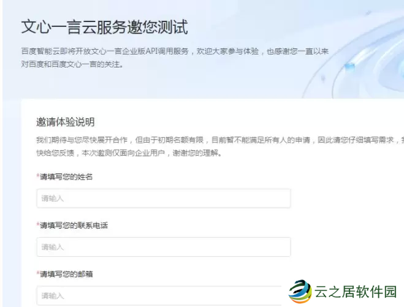404x307 pixels.
Task: Click the 请输入 placeholder in the phone field
Action: [53, 247]
